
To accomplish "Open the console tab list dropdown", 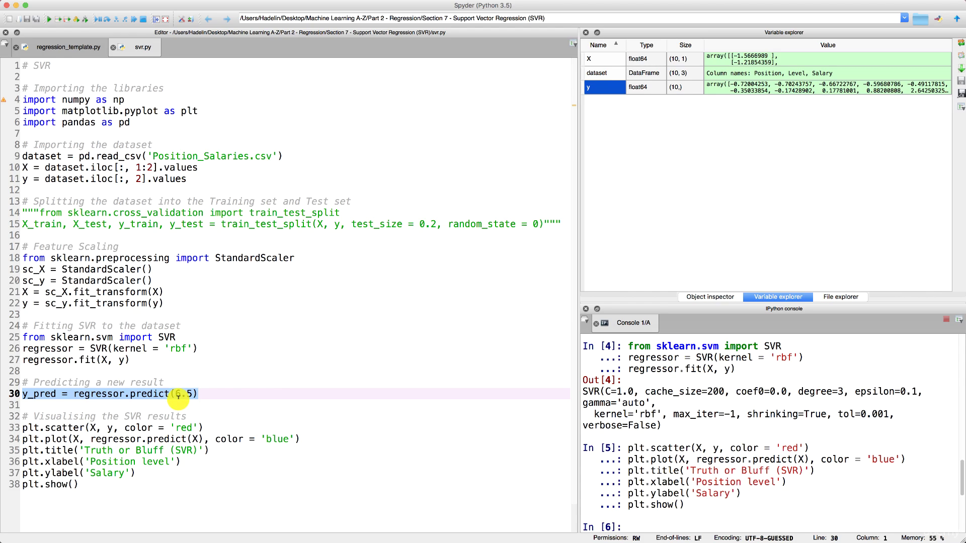I will [584, 319].
